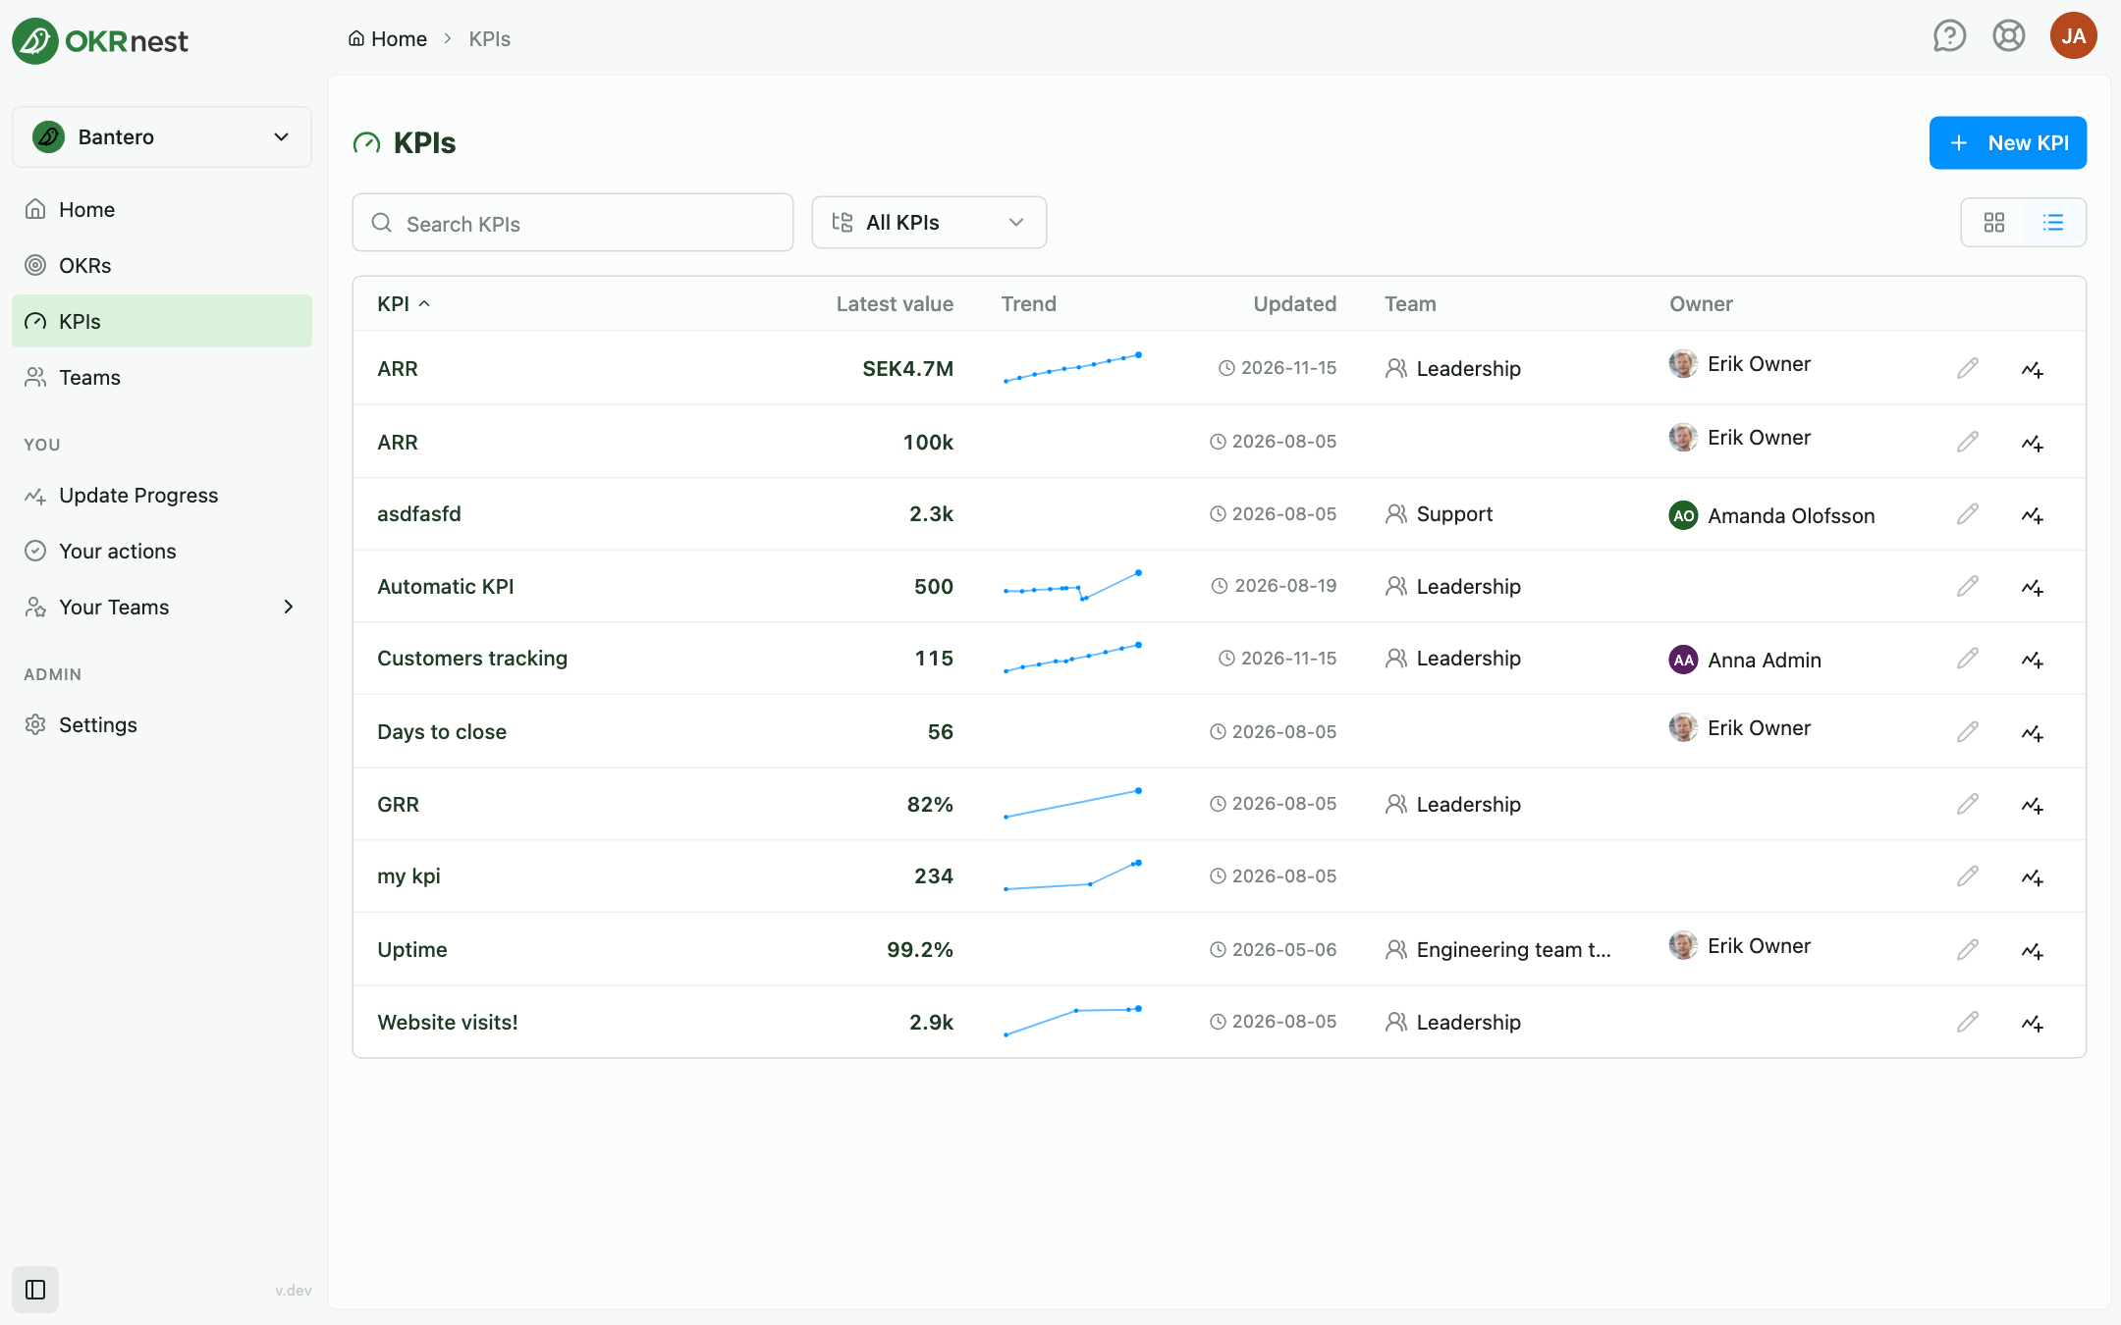Click Home breadcrumb link
The width and height of the screenshot is (2121, 1325).
tap(388, 39)
